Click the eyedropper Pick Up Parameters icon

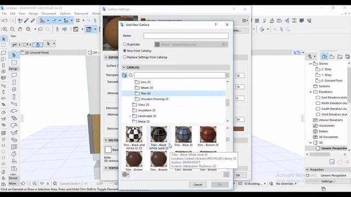click(x=26, y=21)
